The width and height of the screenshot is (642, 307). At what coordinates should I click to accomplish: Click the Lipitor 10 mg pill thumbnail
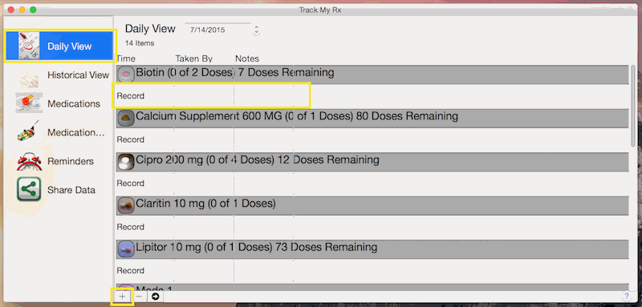tap(126, 249)
